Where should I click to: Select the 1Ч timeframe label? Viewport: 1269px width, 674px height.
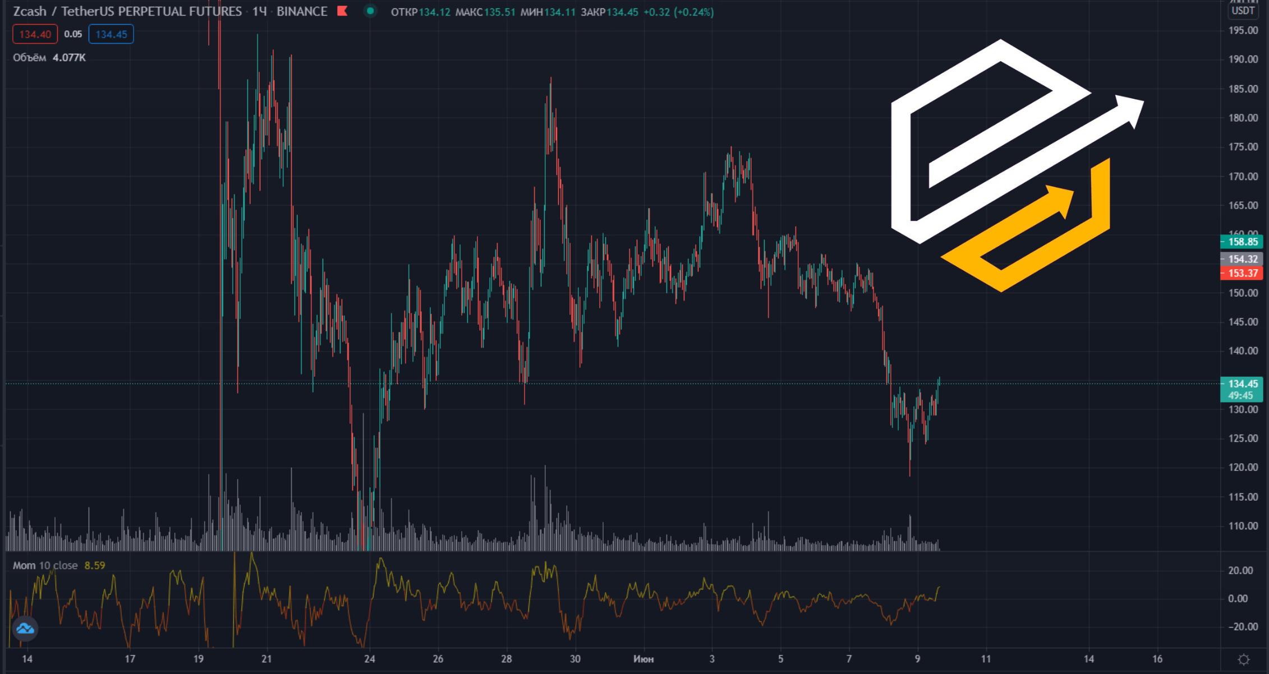[259, 11]
